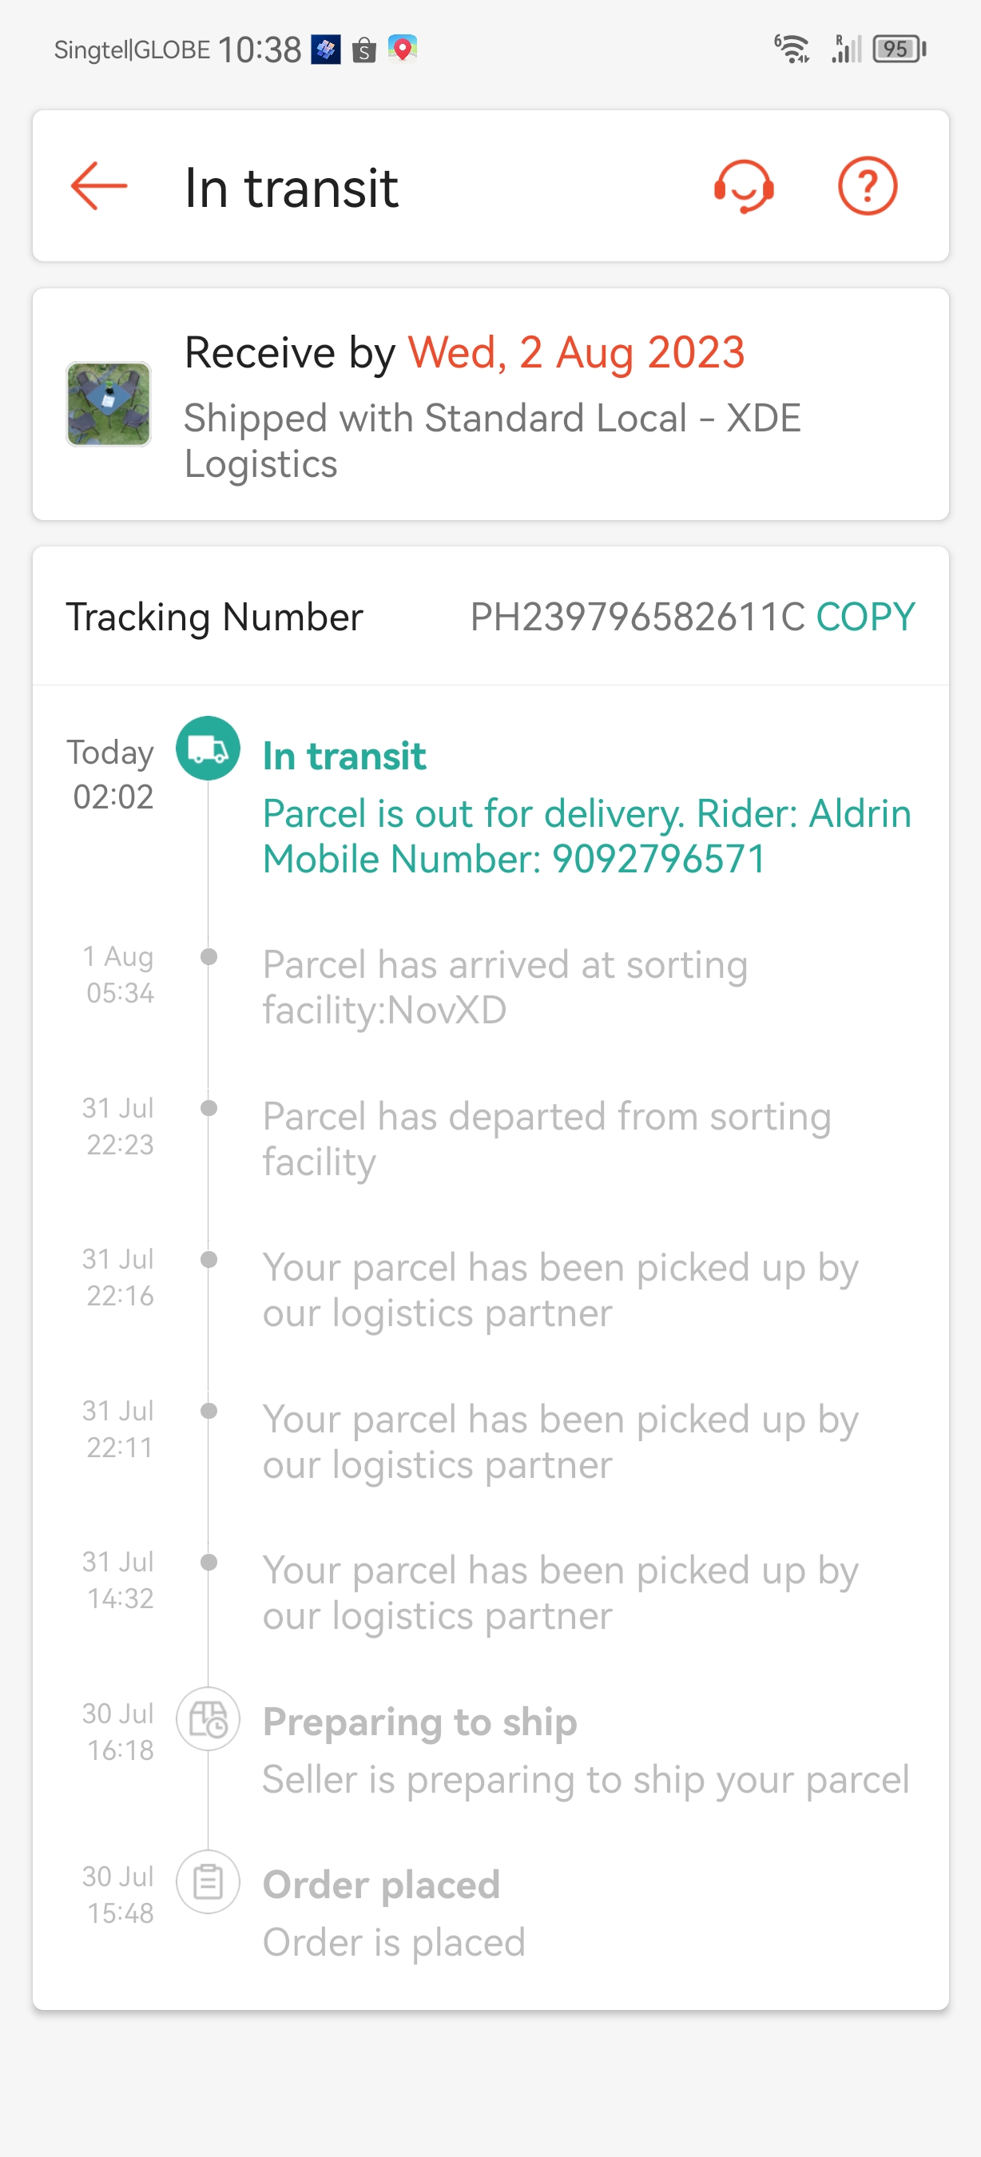Screen dimensions: 981x2157
Task: Tap the shopping bag notification icon
Action: 364,51
